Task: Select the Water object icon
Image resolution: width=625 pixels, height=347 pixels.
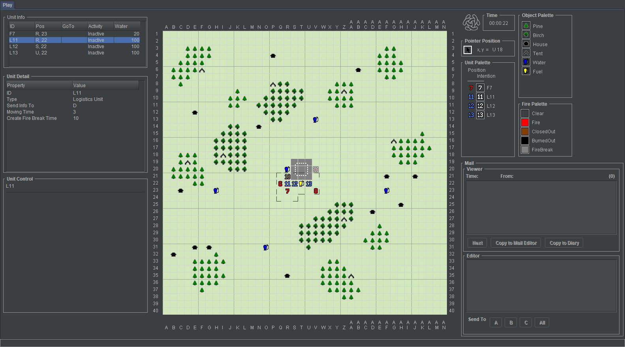Action: [x=526, y=62]
